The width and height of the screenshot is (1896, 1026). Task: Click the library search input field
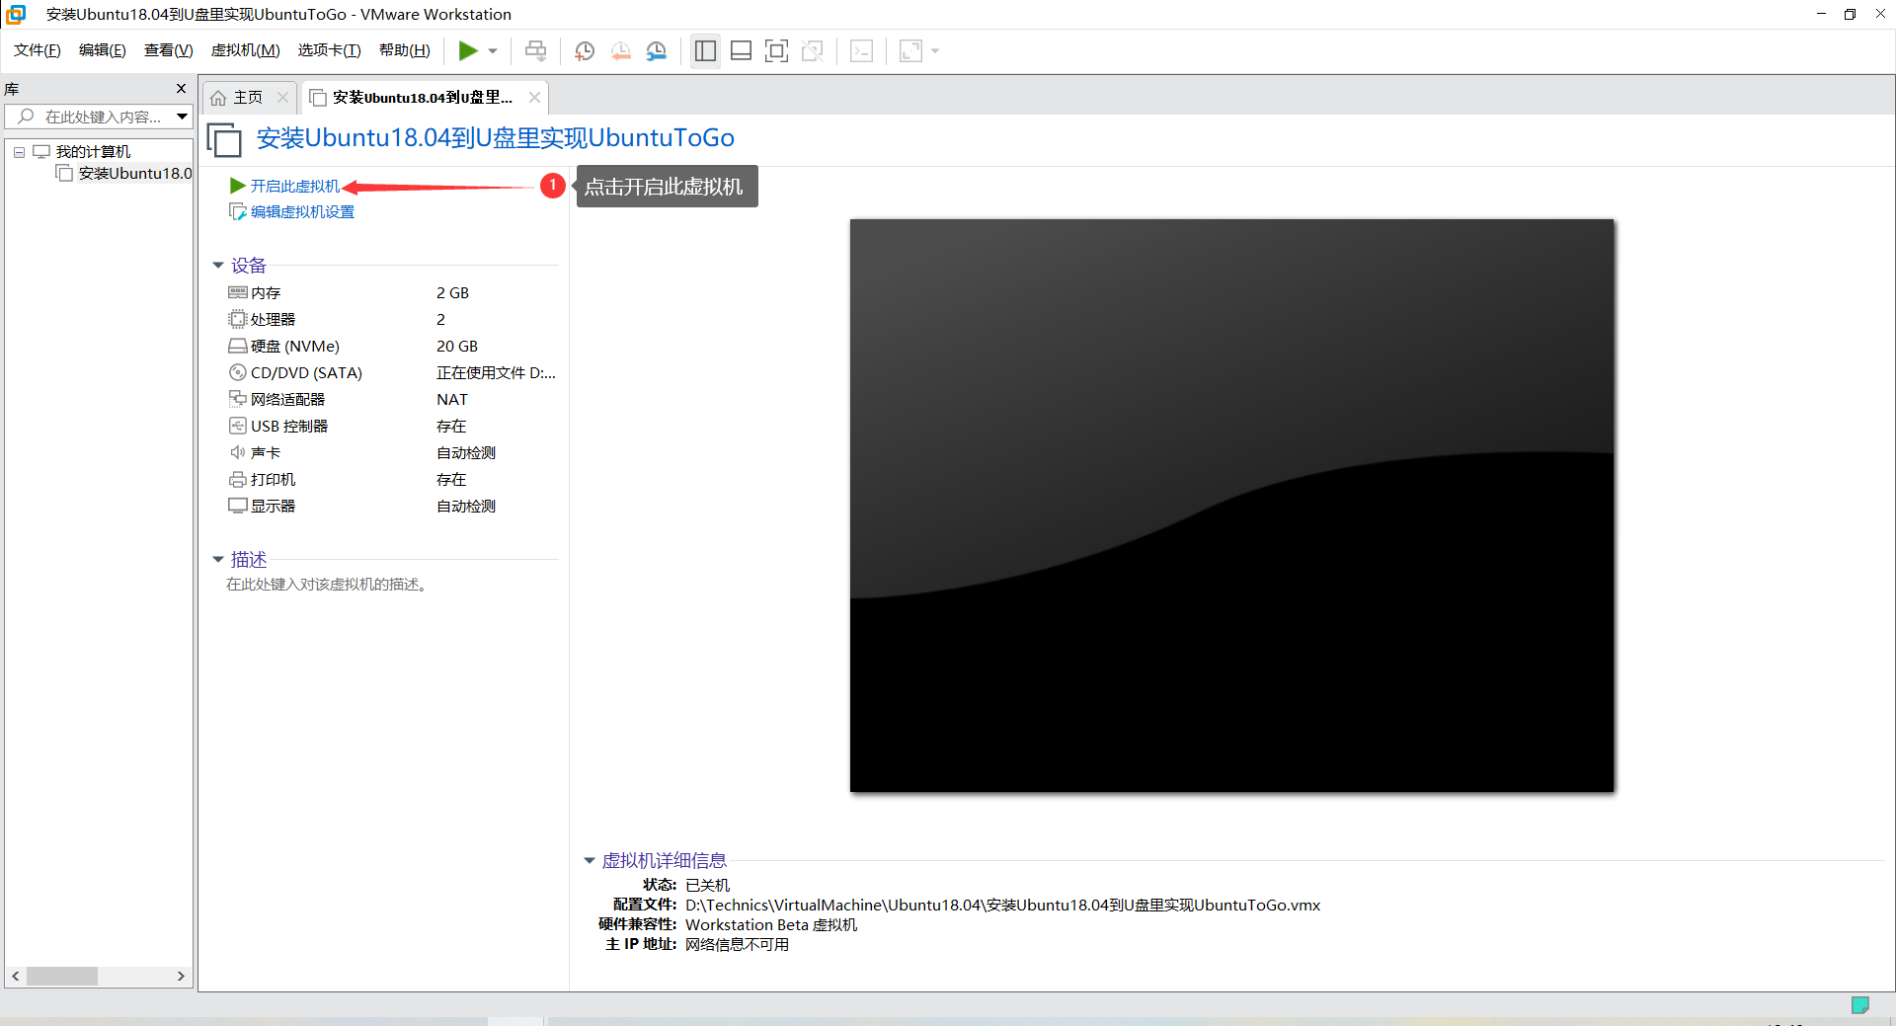pyautogui.click(x=92, y=117)
